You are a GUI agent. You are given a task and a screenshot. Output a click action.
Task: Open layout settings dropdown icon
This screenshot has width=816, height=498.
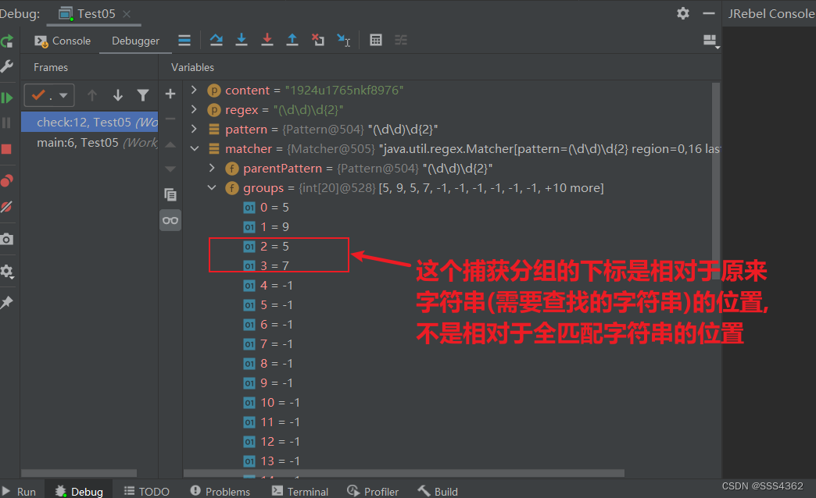pos(710,41)
